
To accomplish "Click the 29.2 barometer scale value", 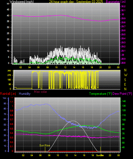I will (123, 46).
